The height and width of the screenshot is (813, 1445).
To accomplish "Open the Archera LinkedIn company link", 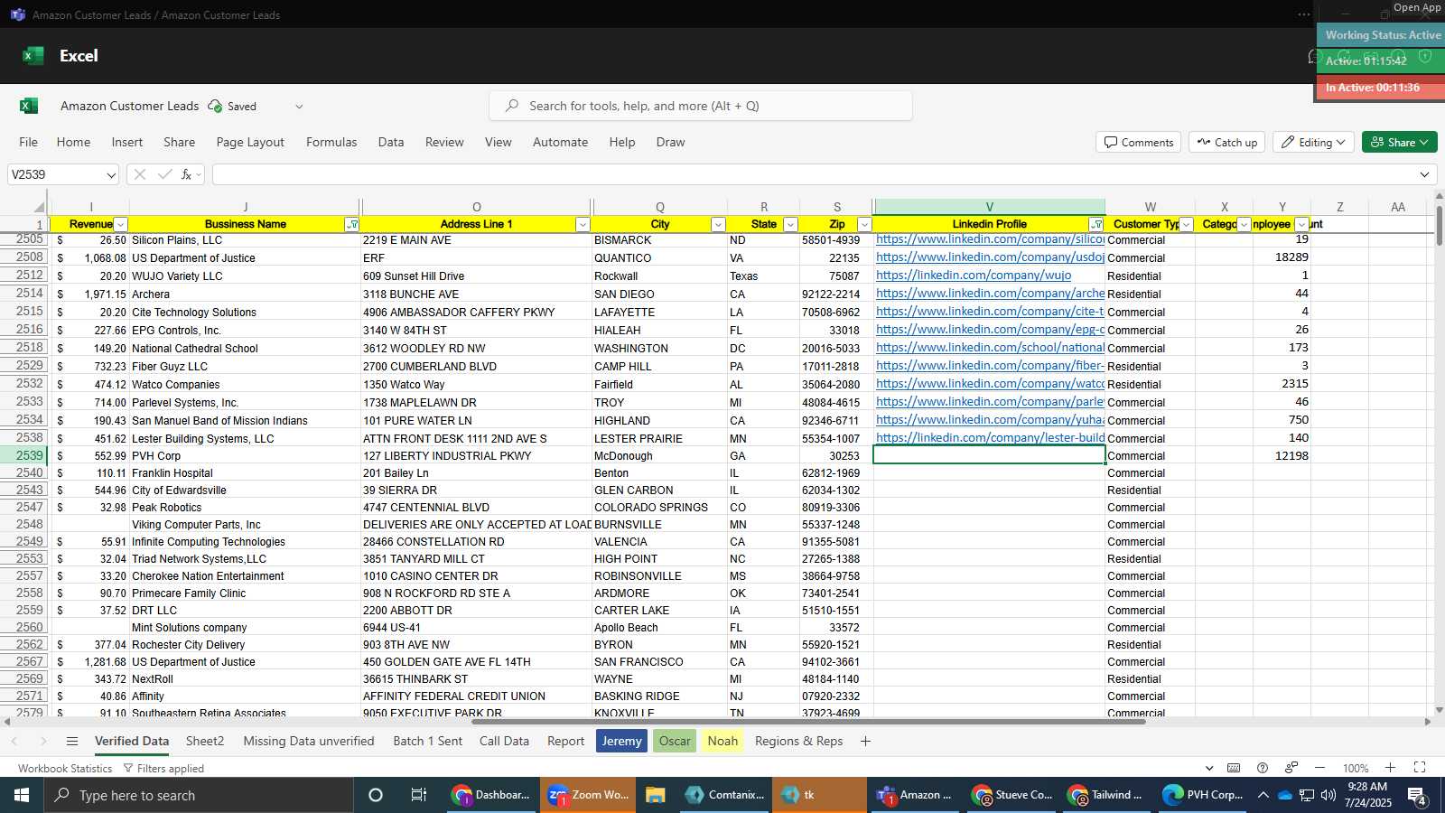I will point(990,294).
